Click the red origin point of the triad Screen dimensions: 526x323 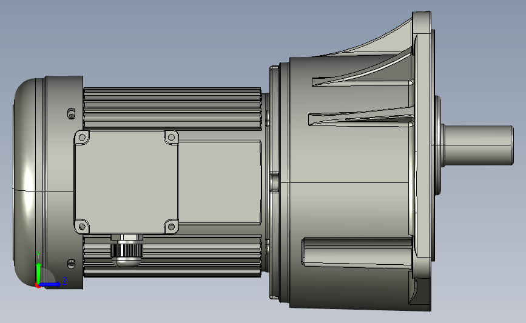(x=38, y=285)
